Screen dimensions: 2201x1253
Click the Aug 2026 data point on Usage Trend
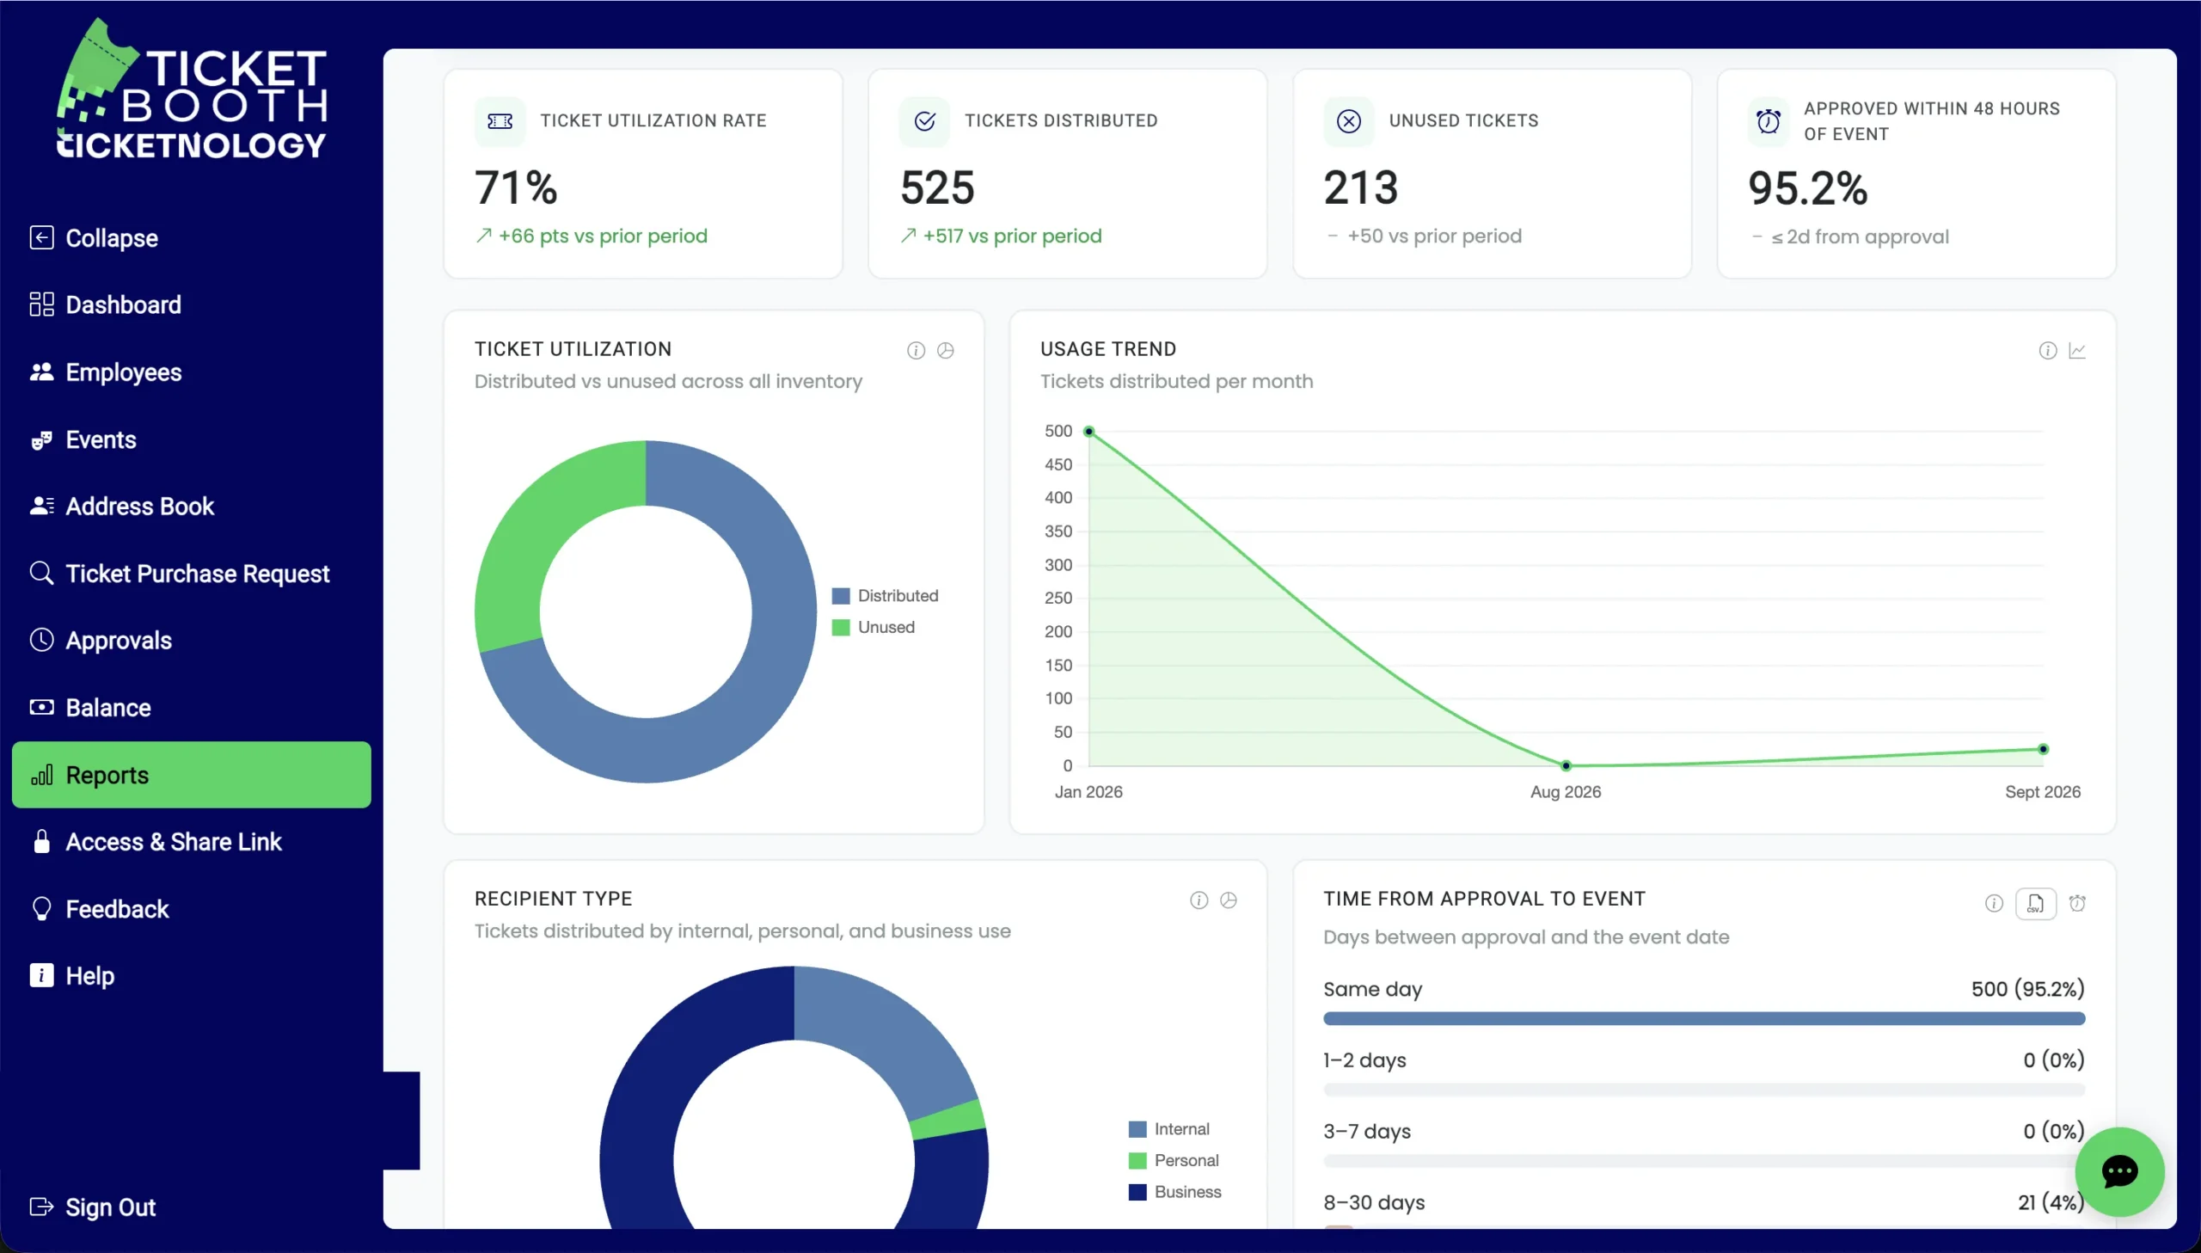[1566, 765]
